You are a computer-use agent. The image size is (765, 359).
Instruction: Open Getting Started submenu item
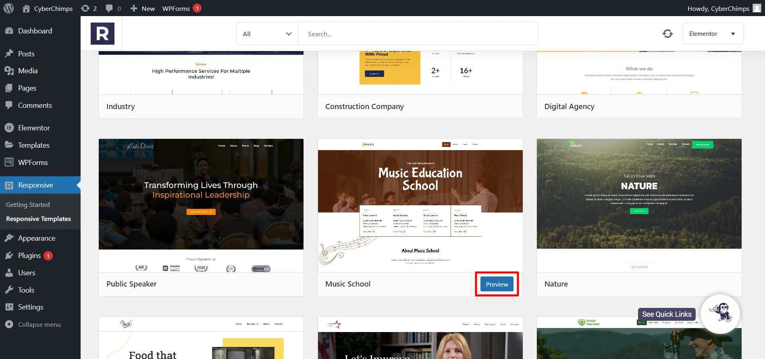pos(28,205)
